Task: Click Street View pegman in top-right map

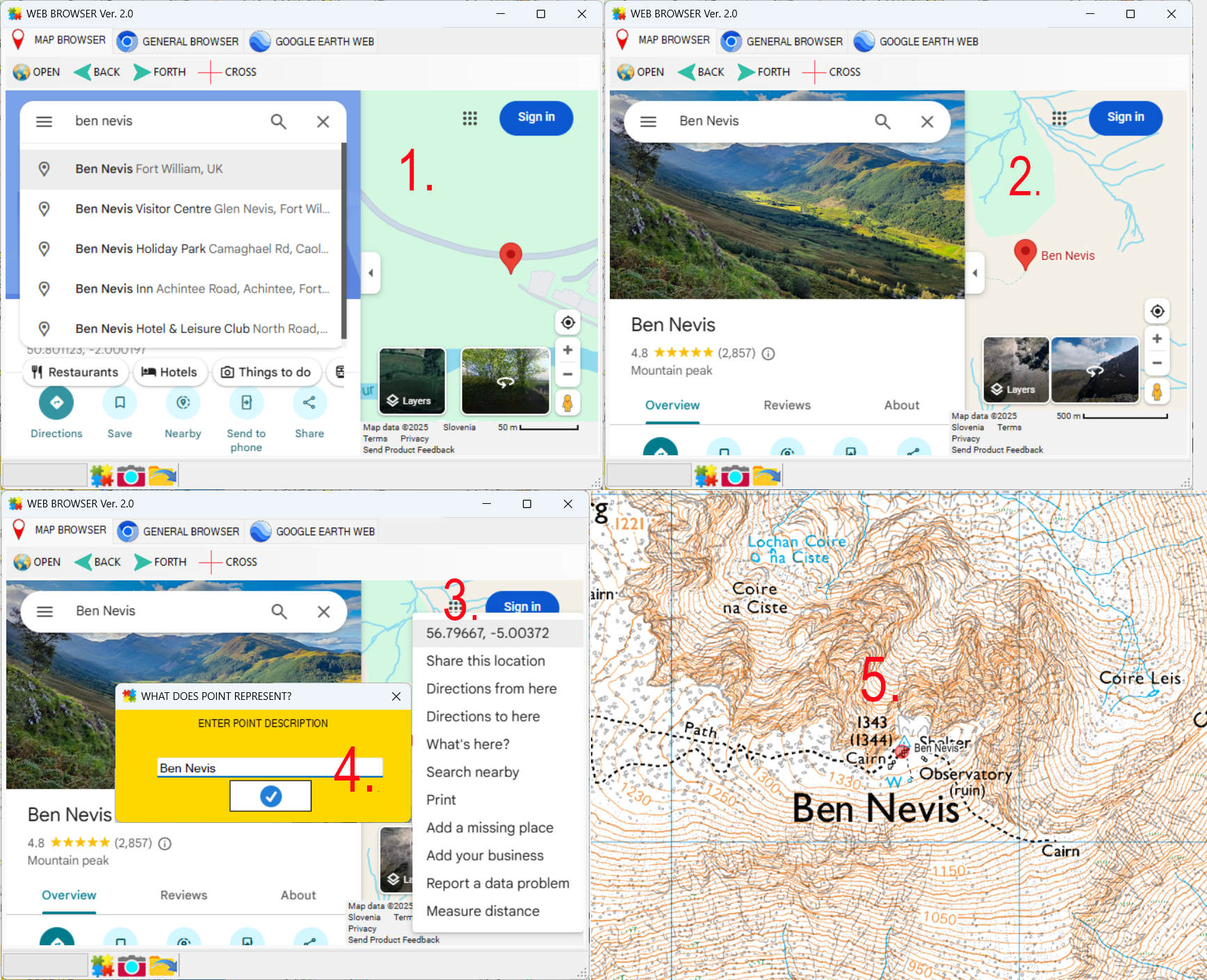Action: [1157, 391]
